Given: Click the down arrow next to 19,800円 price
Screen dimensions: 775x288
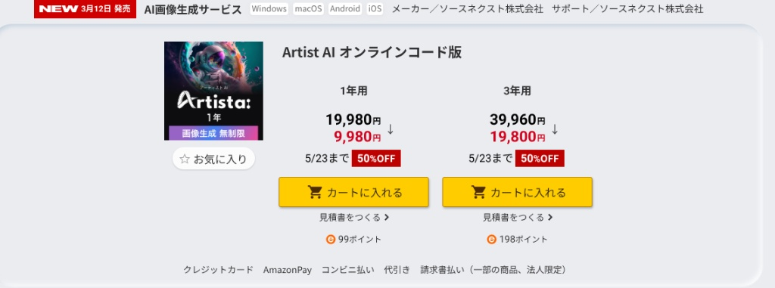Looking at the screenshot, I should coord(555,129).
